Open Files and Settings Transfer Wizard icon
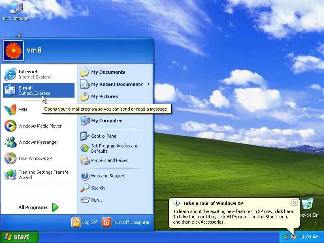 click(x=10, y=175)
